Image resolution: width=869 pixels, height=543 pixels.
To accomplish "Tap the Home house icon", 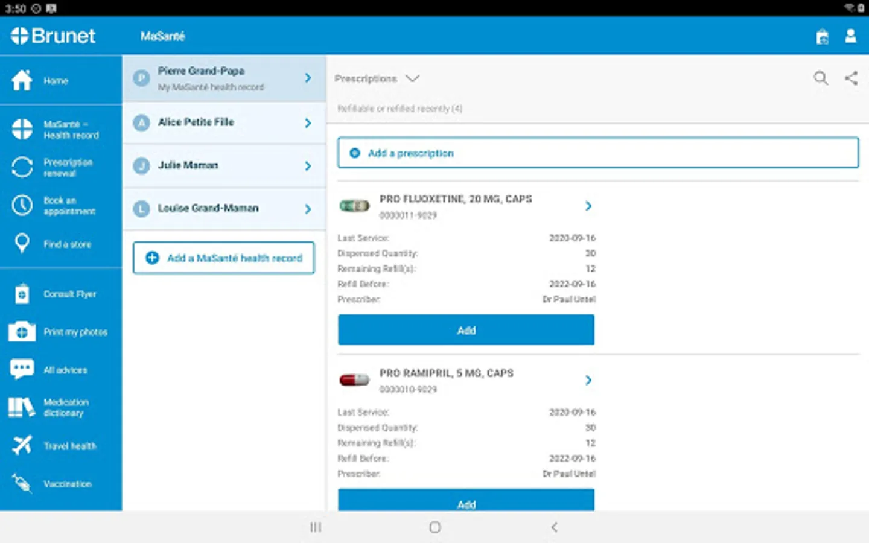I will [x=22, y=80].
